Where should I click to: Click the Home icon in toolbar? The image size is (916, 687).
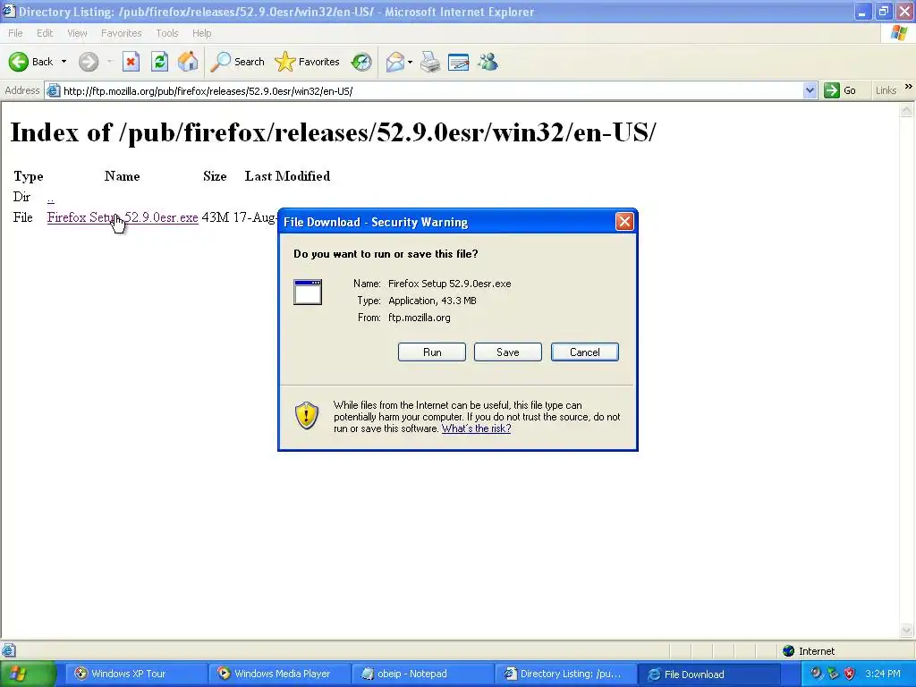(188, 62)
